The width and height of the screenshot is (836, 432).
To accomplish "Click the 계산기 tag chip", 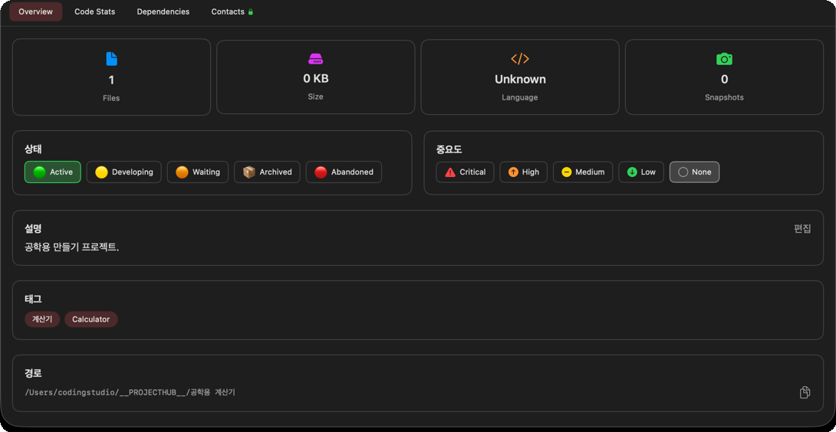I will pos(42,319).
